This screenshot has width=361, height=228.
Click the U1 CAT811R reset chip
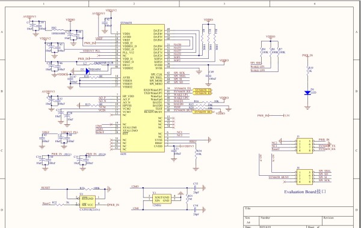tap(87, 202)
